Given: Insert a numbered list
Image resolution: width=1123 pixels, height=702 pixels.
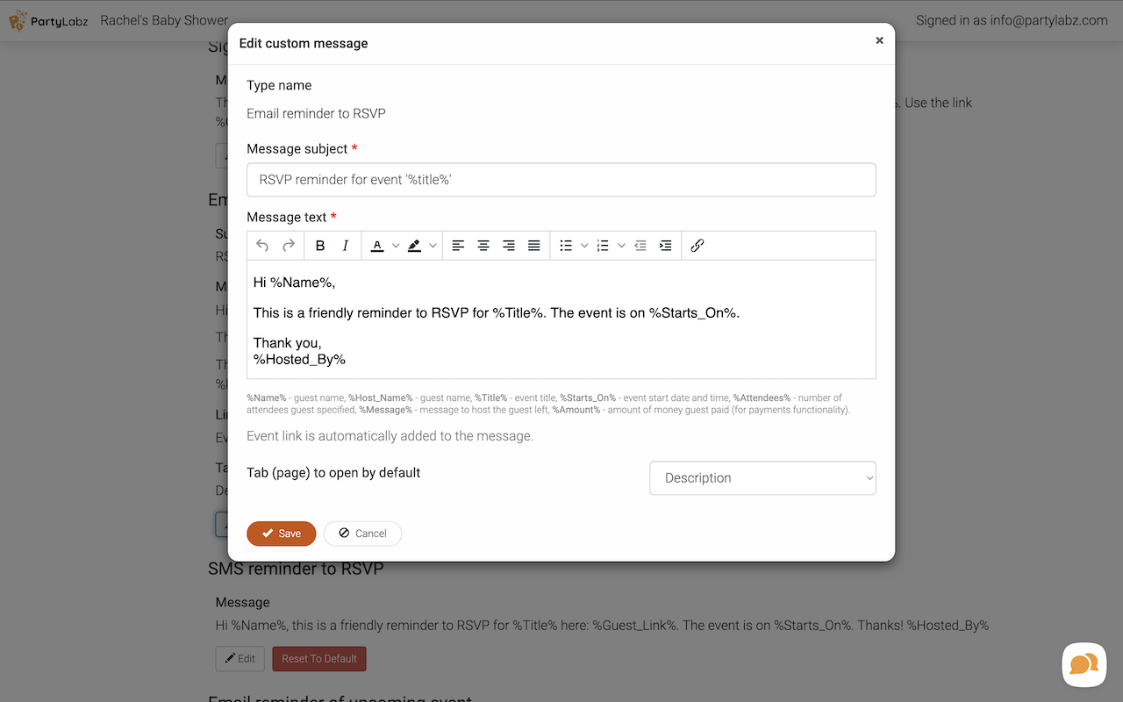Looking at the screenshot, I should pyautogui.click(x=603, y=246).
